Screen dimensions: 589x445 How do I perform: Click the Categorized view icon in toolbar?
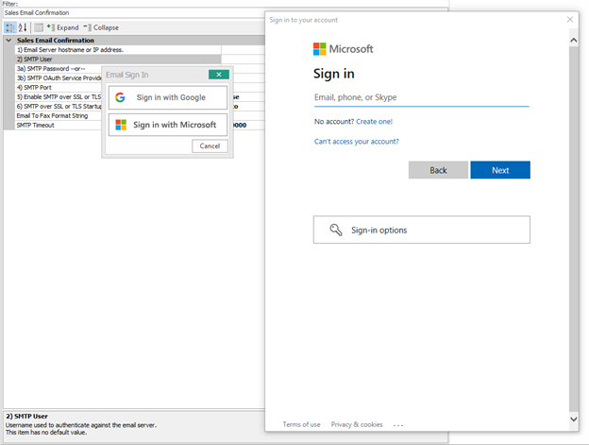(10, 27)
